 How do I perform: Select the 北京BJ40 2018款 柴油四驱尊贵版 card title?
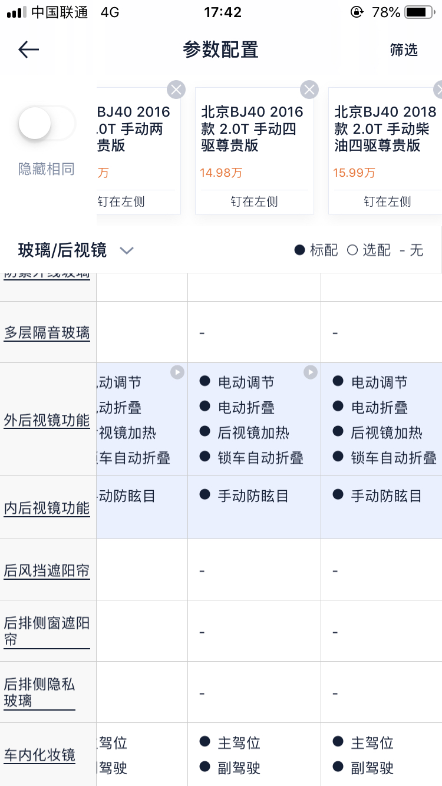[385, 128]
